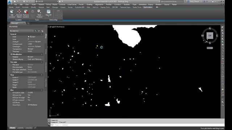The height and width of the screenshot is (130, 232).
Task: Open the Alignments menu
Action: coord(99,5)
